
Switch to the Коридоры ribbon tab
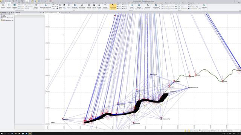pos(47,3)
